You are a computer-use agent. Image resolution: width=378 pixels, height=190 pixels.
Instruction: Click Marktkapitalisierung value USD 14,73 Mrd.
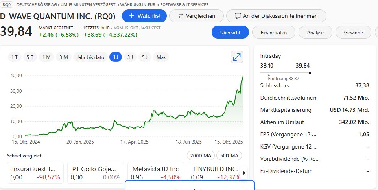coord(349,110)
